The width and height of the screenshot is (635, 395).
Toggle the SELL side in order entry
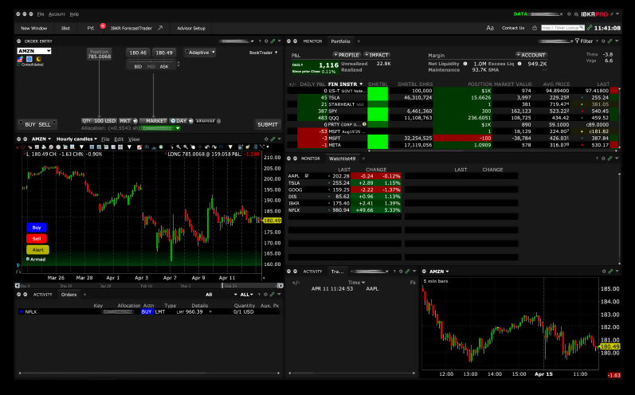(45, 125)
